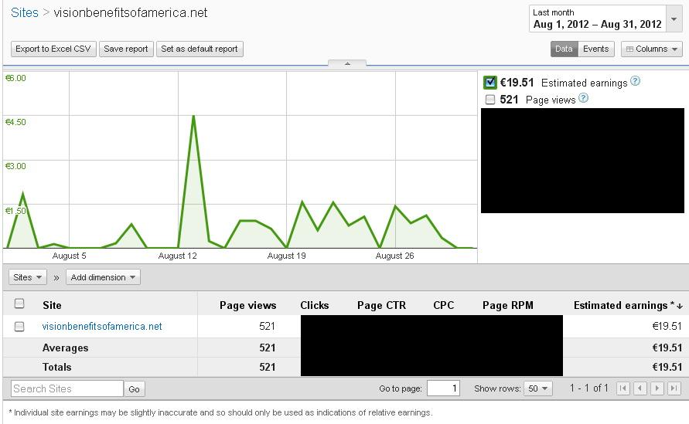Collapse the chart with up-arrow handle
689x424 pixels.
coord(347,63)
